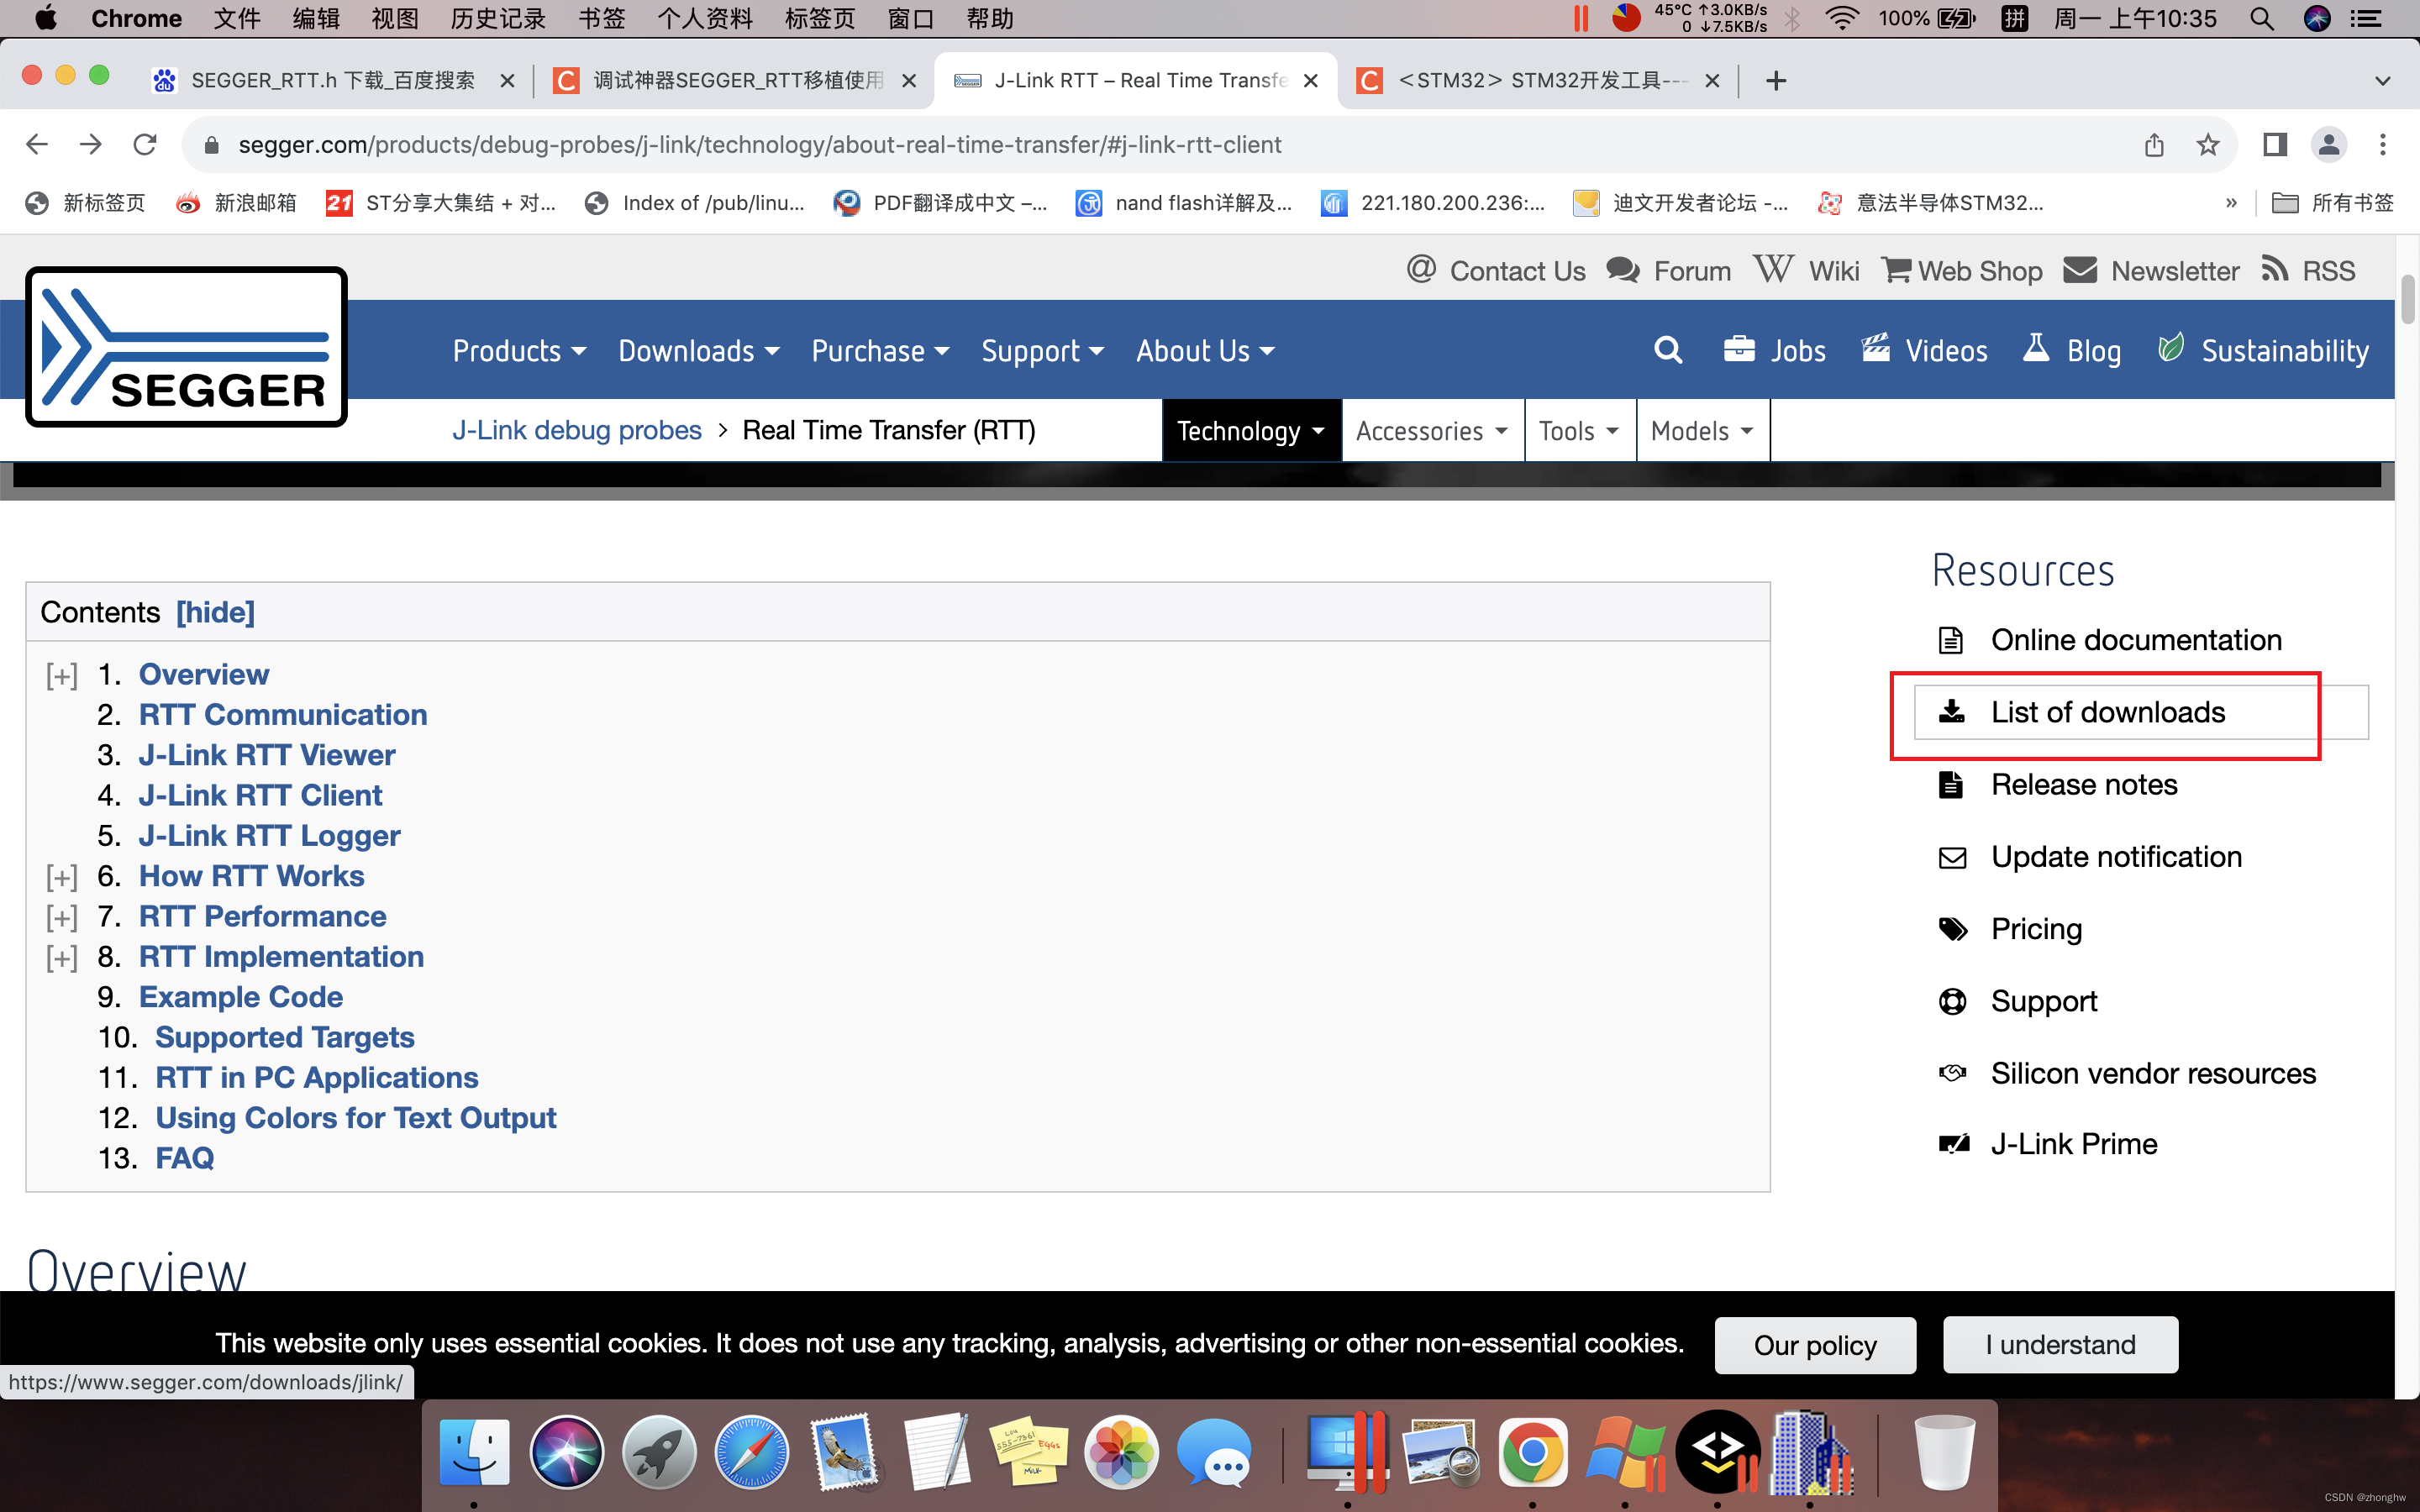Screen dimensions: 2420x1512
Task: Hide the Contents table via [hide]
Action: point(215,612)
